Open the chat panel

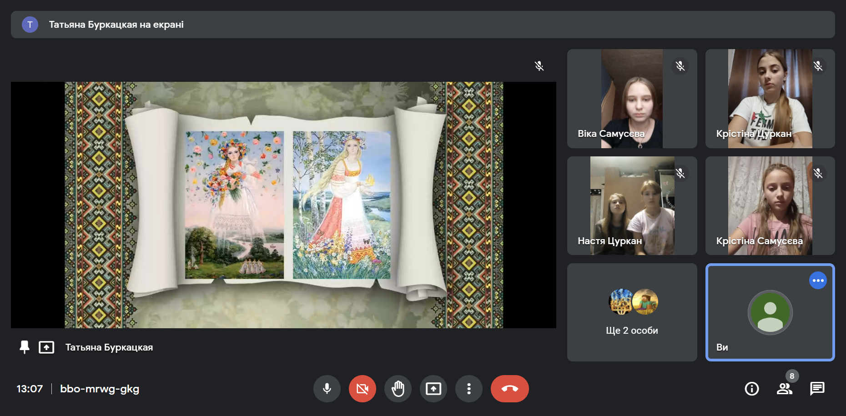(817, 389)
